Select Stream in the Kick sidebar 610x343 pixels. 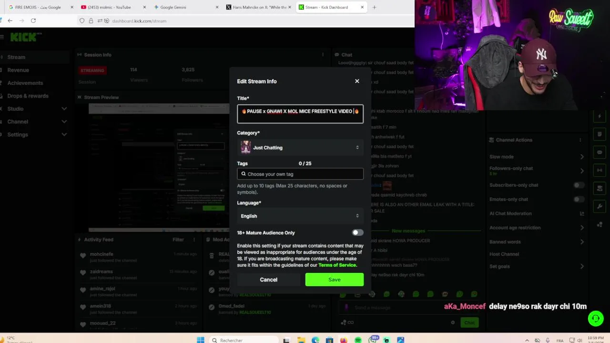(x=34, y=57)
